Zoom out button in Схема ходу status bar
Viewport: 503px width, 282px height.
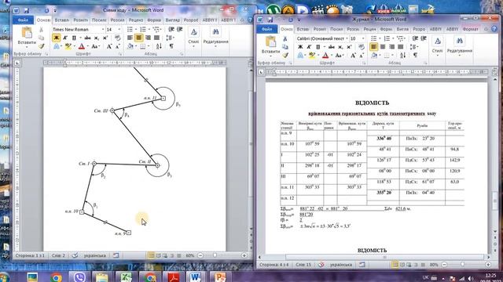pos(200,255)
